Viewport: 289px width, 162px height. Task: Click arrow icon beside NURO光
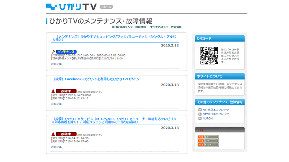pyautogui.click(x=200, y=118)
